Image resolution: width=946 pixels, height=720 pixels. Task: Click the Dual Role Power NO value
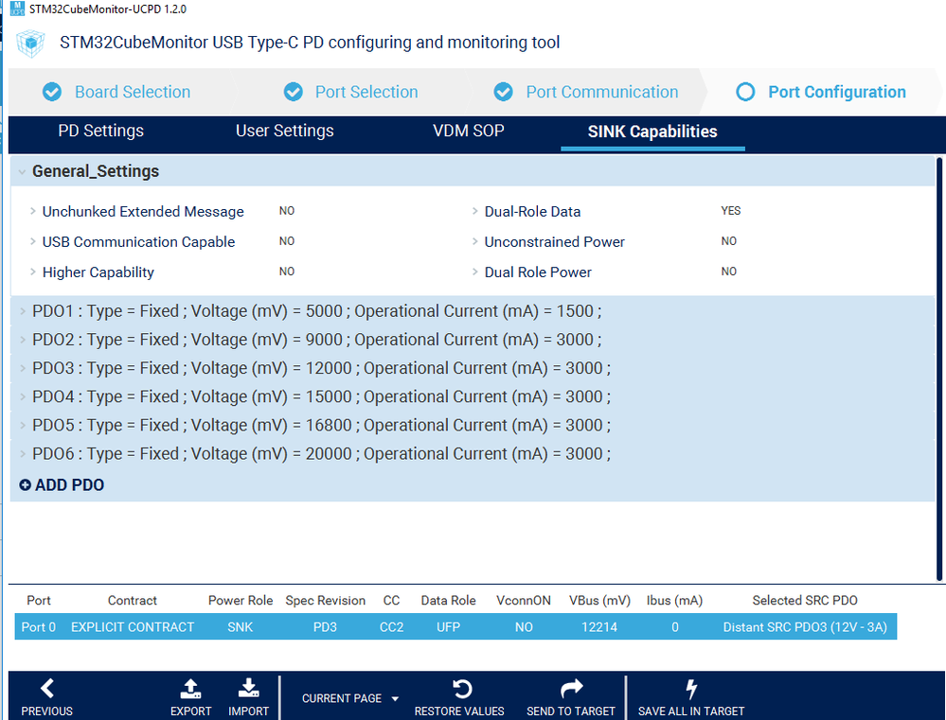pos(729,272)
